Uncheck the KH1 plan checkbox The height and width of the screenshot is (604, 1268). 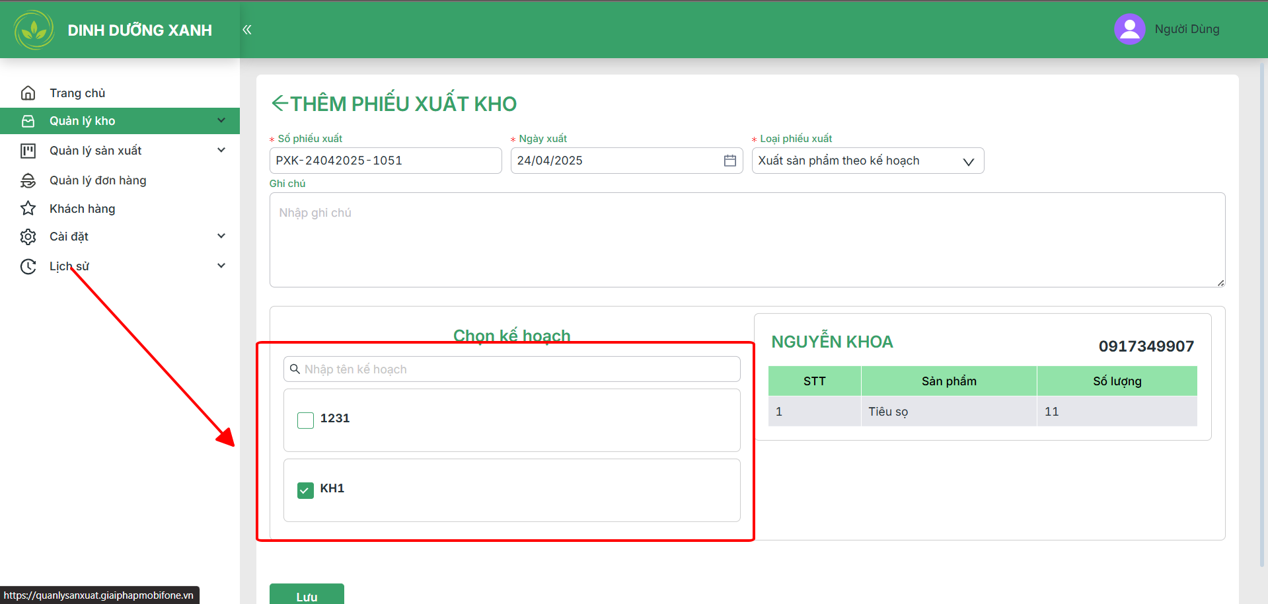click(x=305, y=490)
